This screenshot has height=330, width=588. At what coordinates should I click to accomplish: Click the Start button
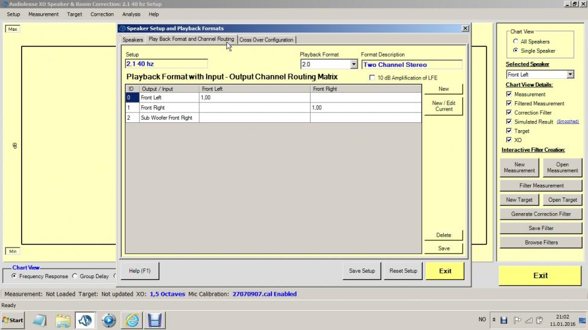point(13,320)
